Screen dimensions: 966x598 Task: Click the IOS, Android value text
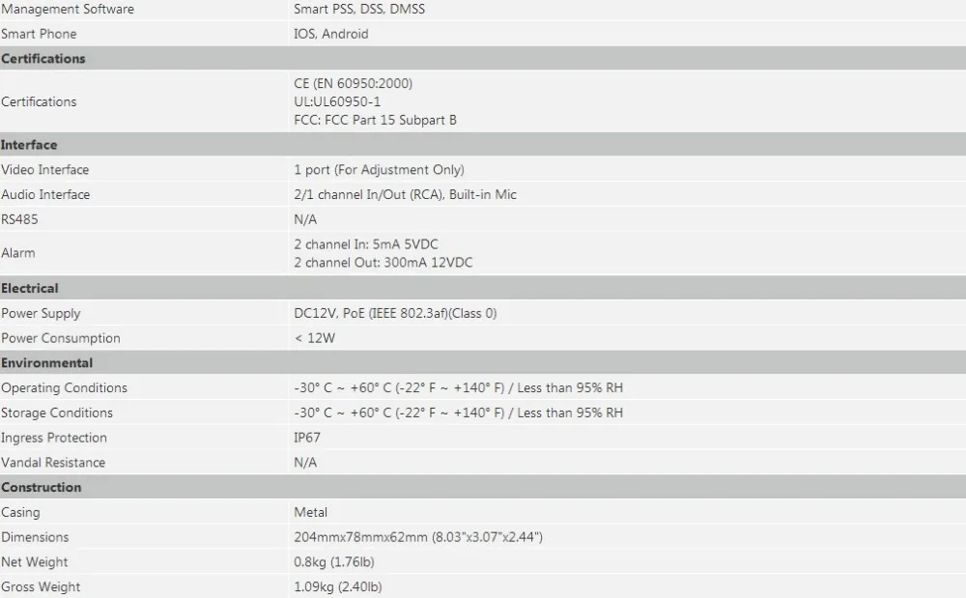point(330,34)
